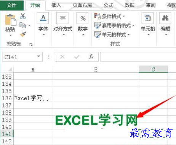Expand the 数字 group dropdown arrow
Viewport: 176px width, 145px height.
tap(83, 35)
